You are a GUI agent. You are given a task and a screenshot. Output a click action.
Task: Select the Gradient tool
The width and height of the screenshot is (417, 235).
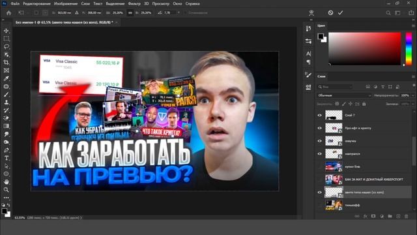click(x=7, y=126)
